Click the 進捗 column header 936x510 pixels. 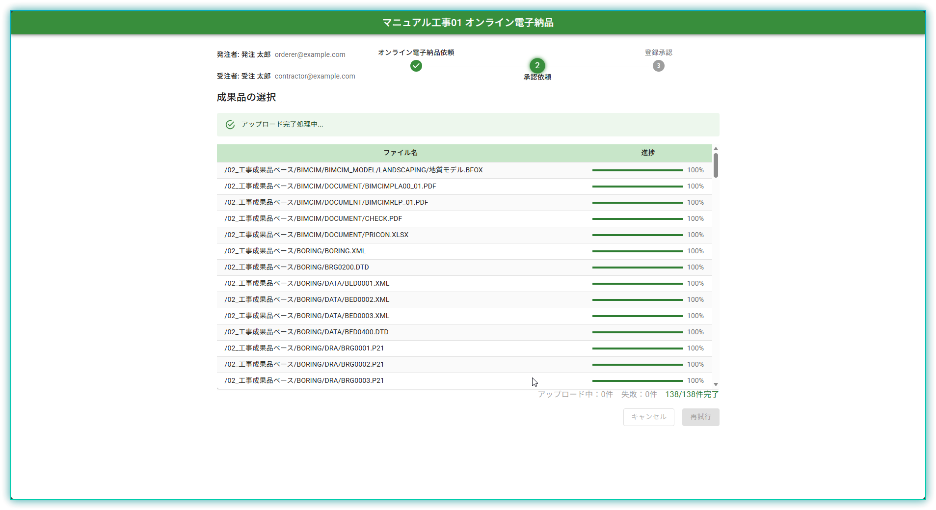[x=648, y=153]
